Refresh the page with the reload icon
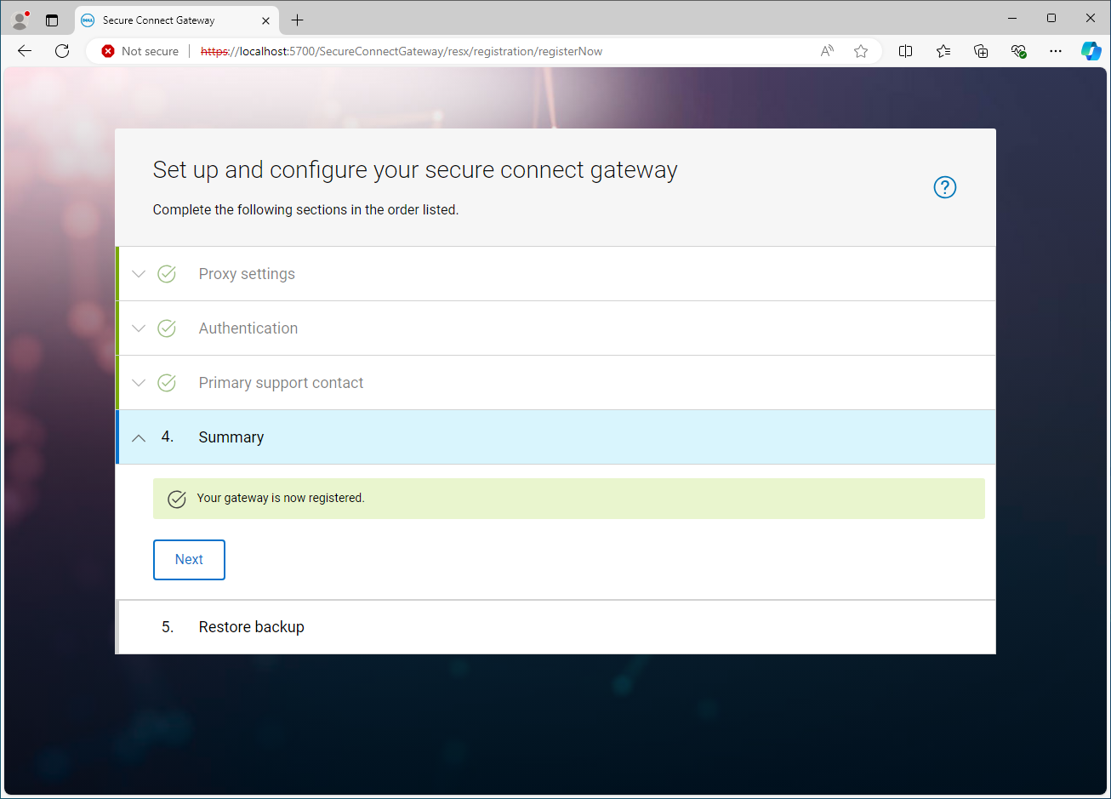Viewport: 1111px width, 799px height. [x=61, y=51]
